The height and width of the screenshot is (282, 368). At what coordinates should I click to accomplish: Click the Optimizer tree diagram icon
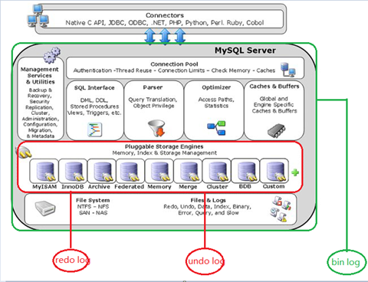pyautogui.click(x=216, y=128)
